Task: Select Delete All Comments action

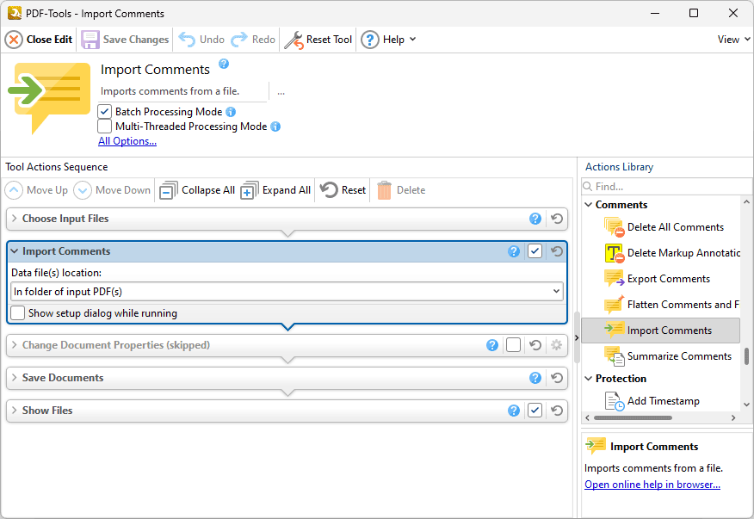Action: pos(664,227)
